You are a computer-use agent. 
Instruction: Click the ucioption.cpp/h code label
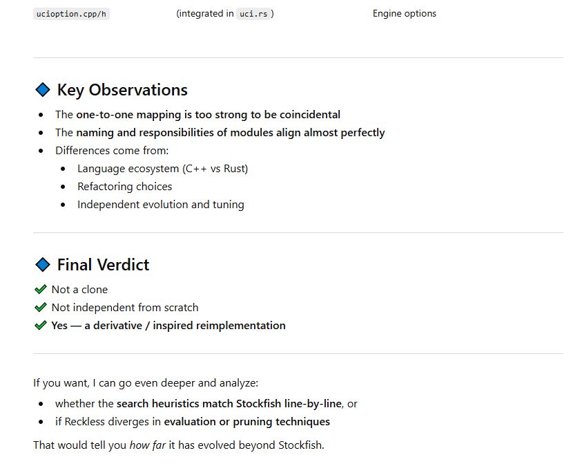(71, 14)
